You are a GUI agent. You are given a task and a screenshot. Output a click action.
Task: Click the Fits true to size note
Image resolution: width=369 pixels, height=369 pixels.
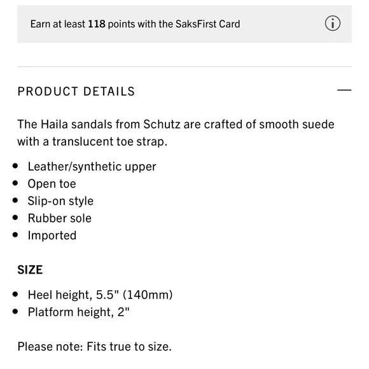click(x=94, y=346)
